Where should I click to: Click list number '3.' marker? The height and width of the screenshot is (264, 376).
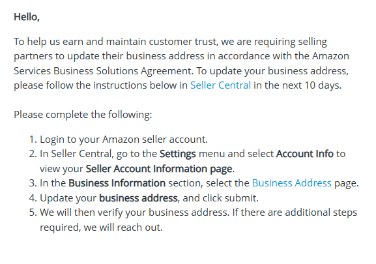pos(33,183)
